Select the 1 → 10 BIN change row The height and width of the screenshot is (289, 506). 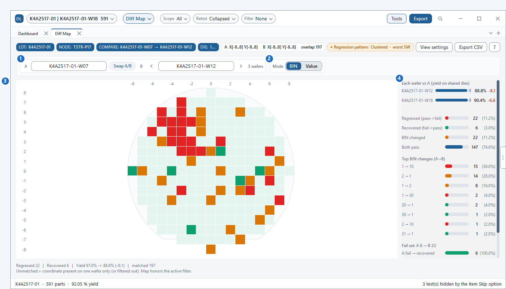coord(449,166)
